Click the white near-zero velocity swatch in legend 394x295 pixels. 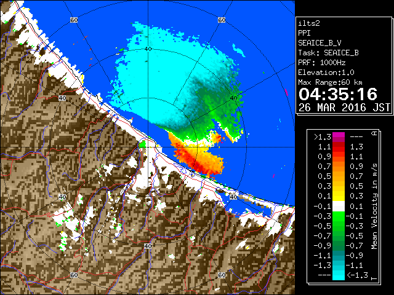click(339, 206)
